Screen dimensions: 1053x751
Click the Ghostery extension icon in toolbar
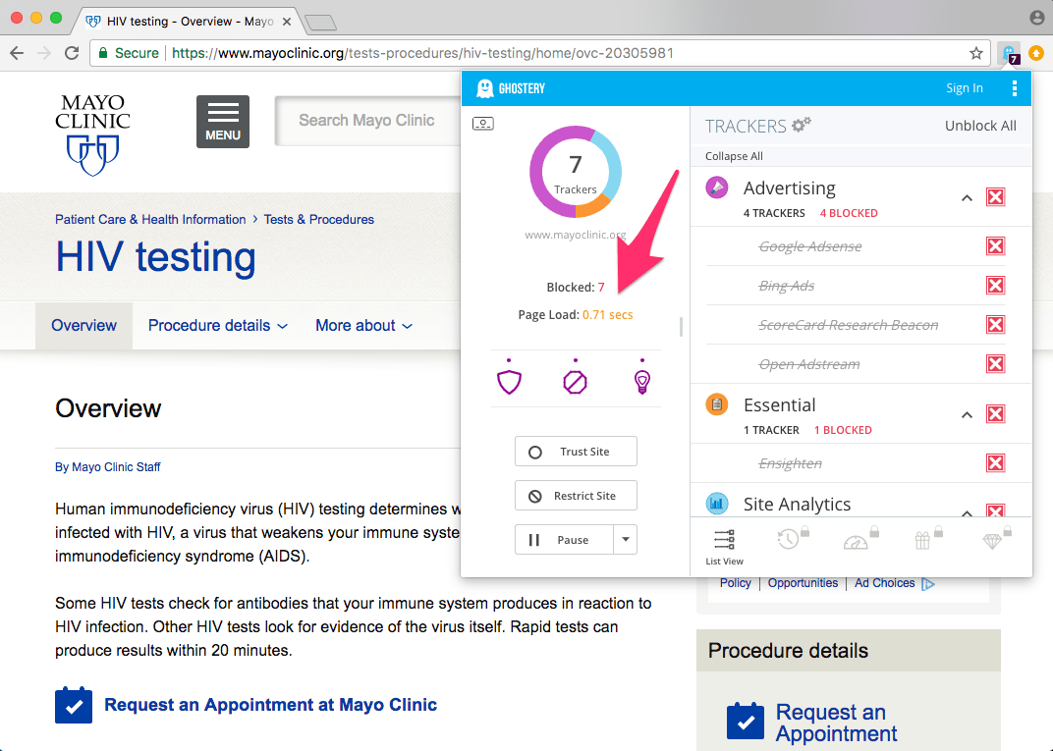(x=1009, y=53)
